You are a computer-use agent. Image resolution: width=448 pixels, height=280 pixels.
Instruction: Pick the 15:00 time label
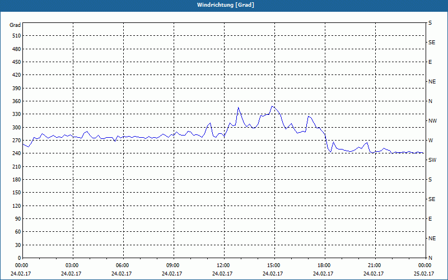[273, 265]
